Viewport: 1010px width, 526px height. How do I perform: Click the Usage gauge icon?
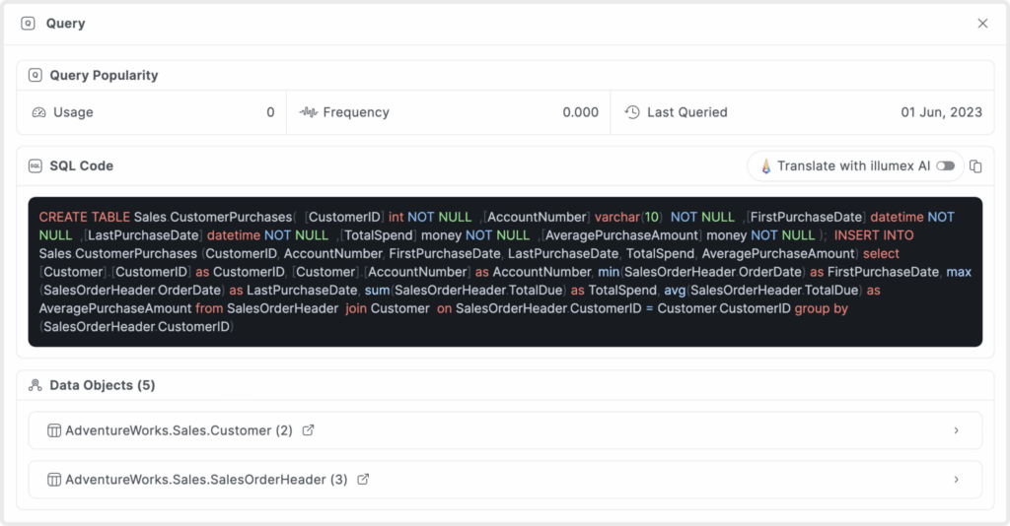pyautogui.click(x=39, y=112)
